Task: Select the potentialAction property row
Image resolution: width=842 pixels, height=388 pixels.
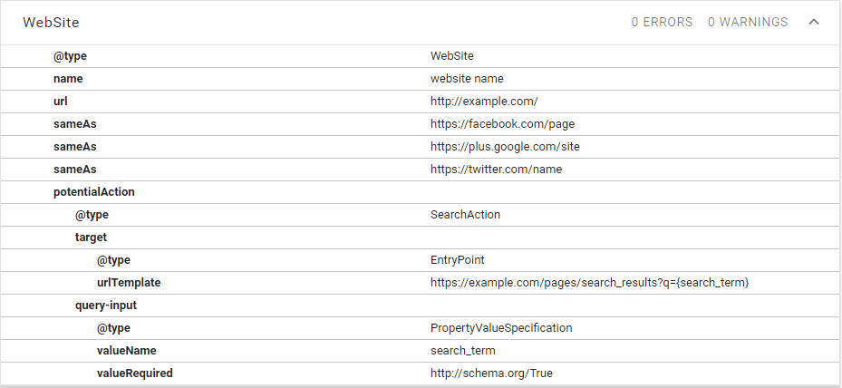Action: click(94, 192)
